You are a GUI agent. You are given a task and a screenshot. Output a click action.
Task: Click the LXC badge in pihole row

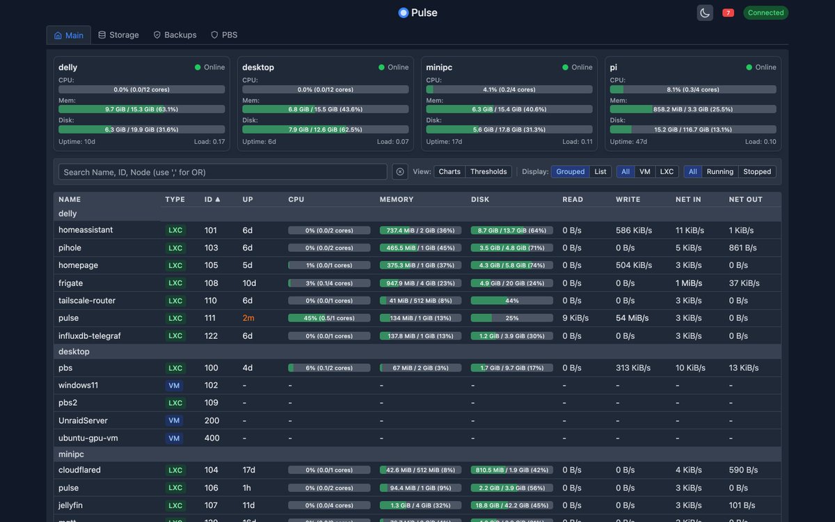(175, 248)
